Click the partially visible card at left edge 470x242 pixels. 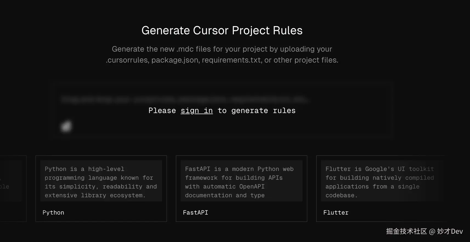pyautogui.click(x=12, y=188)
